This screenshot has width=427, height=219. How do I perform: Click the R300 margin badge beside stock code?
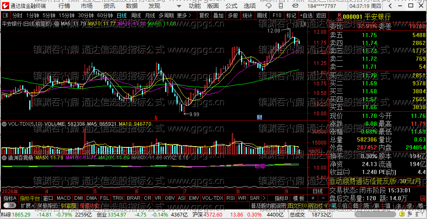339,17
